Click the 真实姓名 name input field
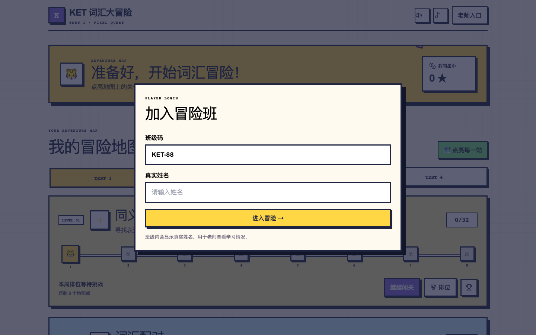536x335 pixels. pyautogui.click(x=268, y=192)
